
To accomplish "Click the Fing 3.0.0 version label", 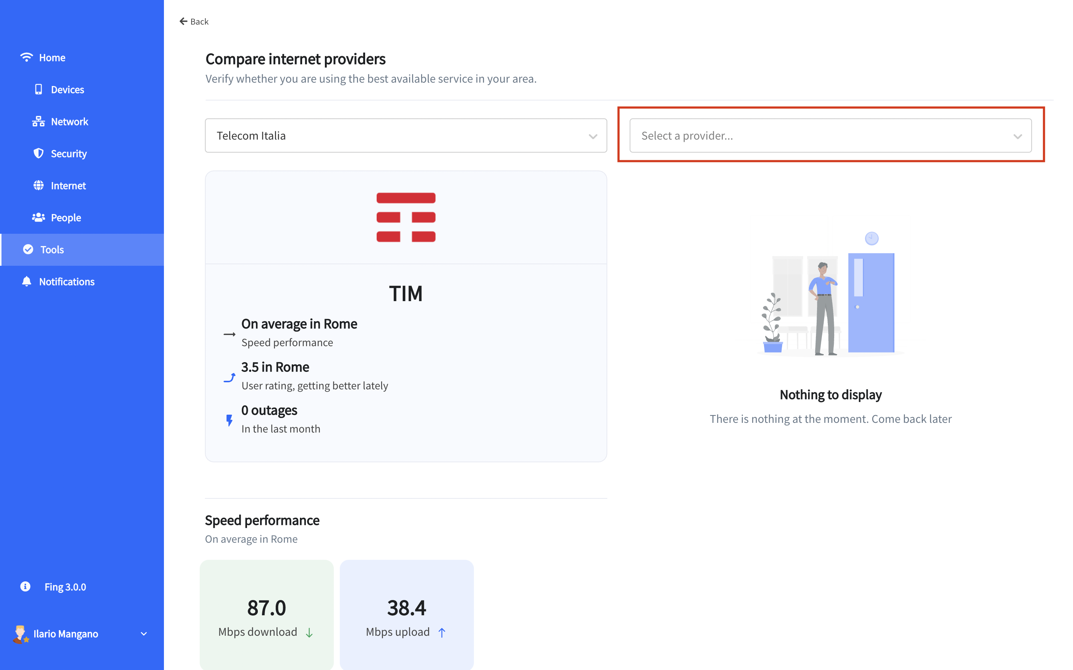I will [x=65, y=587].
